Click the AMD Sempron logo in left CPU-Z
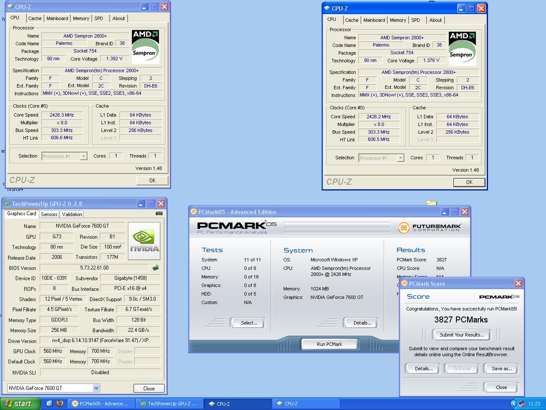 (145, 46)
